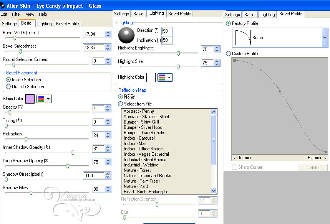This screenshot has width=330, height=224.
Task: Select Abstract - Penny reflection map
Action: click(x=139, y=111)
